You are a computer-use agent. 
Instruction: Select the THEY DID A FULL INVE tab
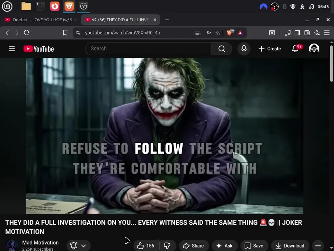tap(120, 20)
